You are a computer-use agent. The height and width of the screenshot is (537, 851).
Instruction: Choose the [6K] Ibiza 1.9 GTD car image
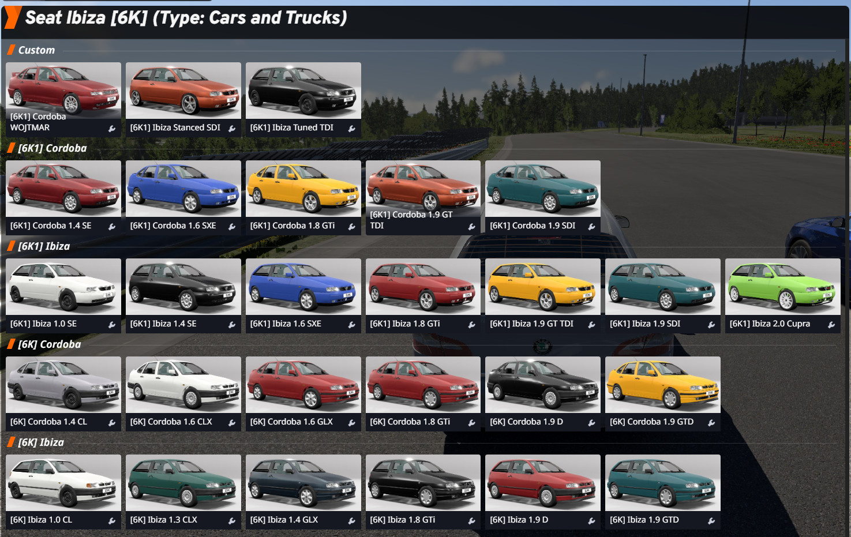click(x=663, y=483)
